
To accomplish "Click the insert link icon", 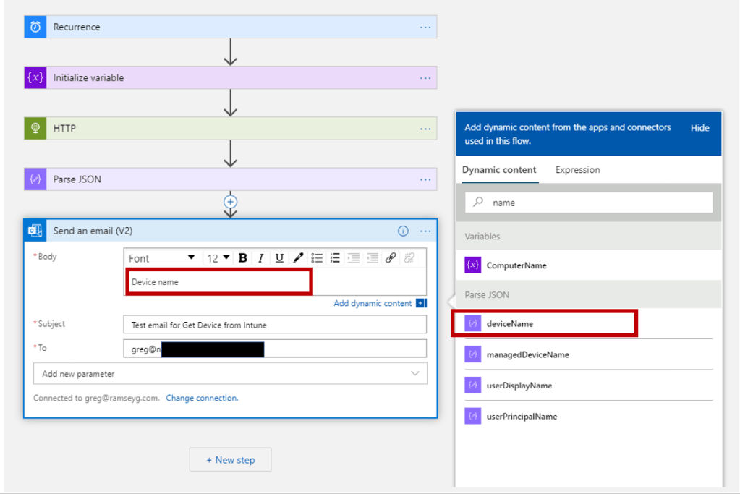I will pos(391,258).
